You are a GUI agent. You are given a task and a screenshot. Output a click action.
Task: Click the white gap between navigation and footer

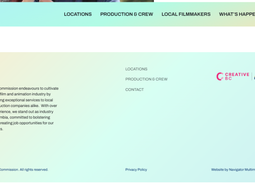point(127,39)
